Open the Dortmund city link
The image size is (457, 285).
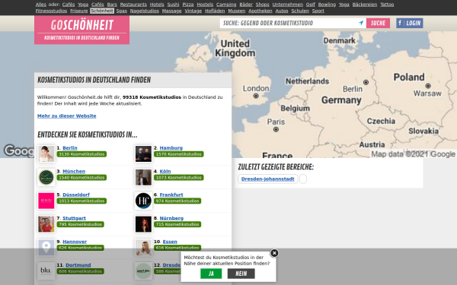click(78, 265)
